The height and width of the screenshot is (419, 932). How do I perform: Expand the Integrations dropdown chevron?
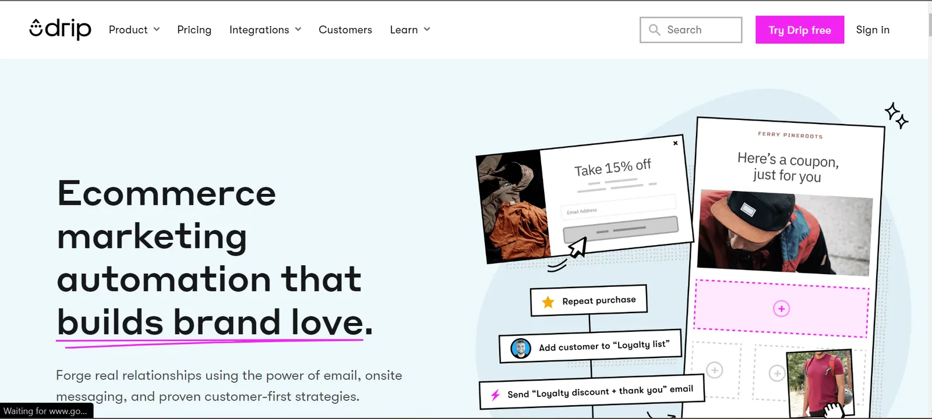pos(298,29)
